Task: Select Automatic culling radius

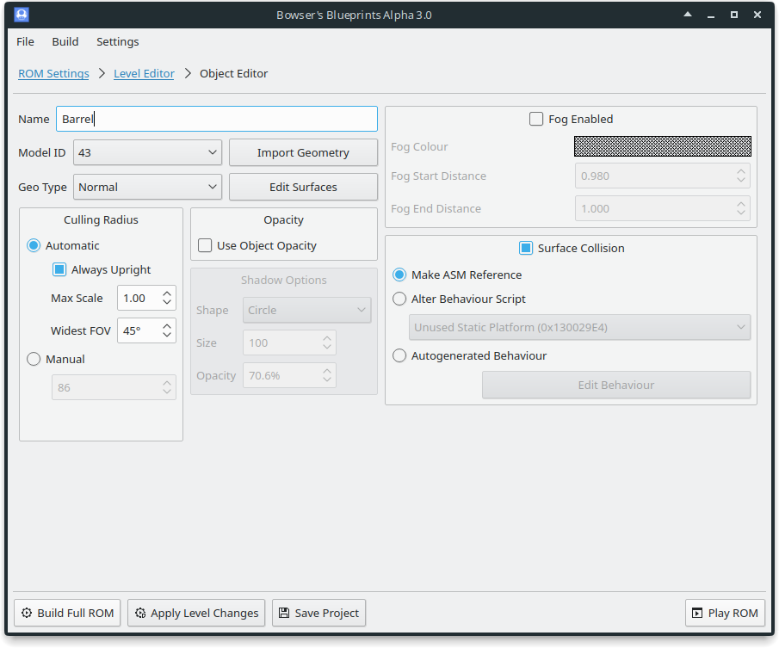Action: [x=34, y=245]
